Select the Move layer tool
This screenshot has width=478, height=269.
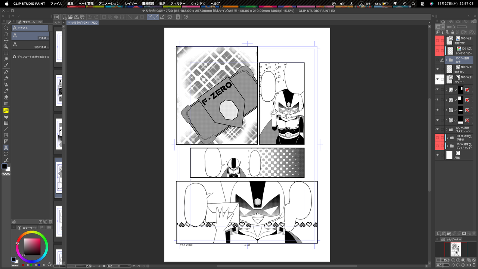click(x=6, y=40)
